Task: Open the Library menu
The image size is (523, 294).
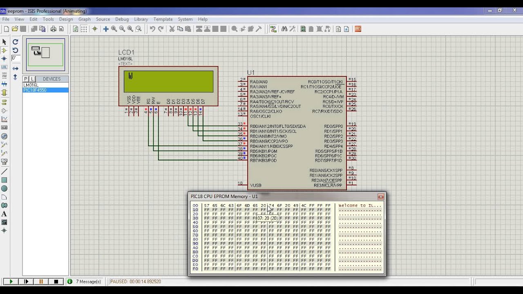Action: point(141,19)
